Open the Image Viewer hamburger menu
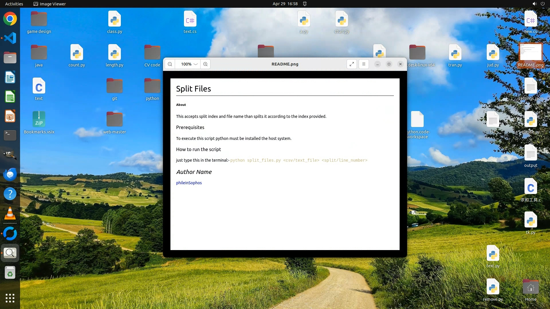This screenshot has height=309, width=550. click(x=364, y=64)
